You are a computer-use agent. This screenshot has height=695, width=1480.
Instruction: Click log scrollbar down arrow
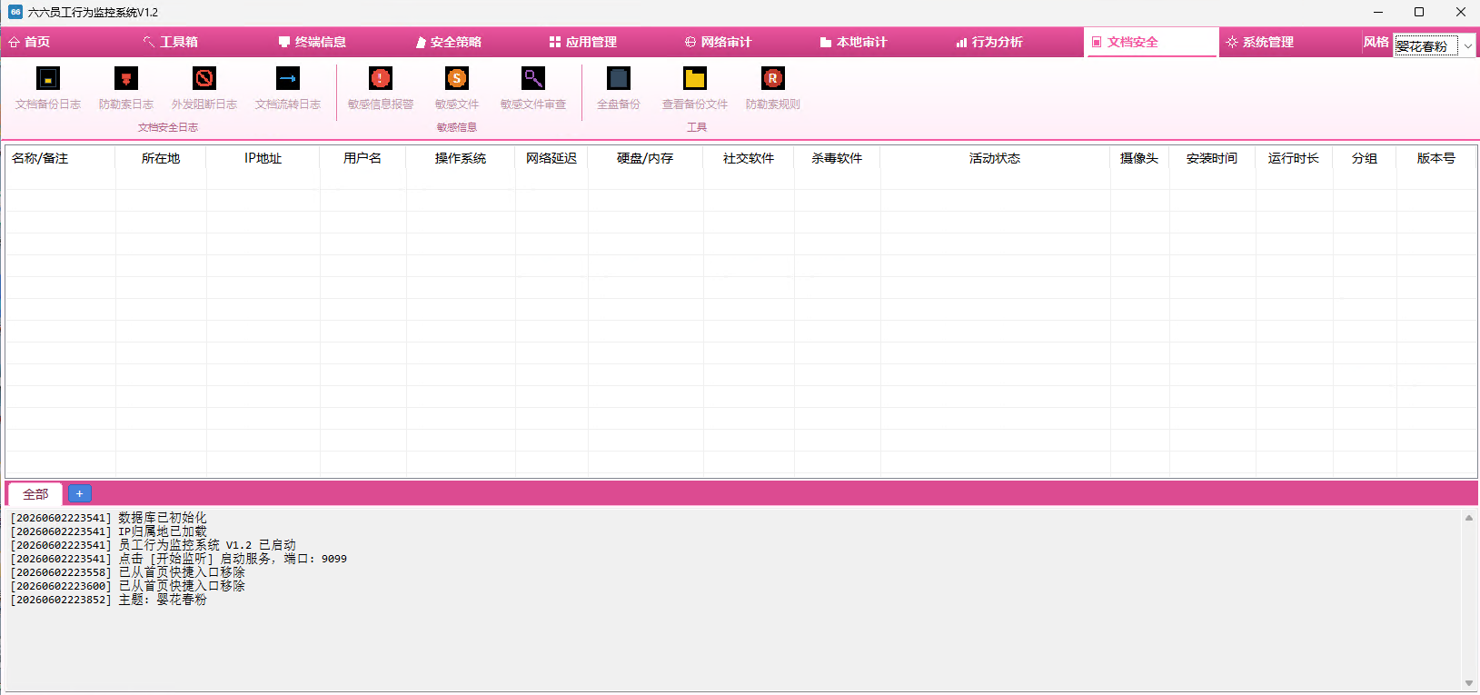pos(1469,683)
